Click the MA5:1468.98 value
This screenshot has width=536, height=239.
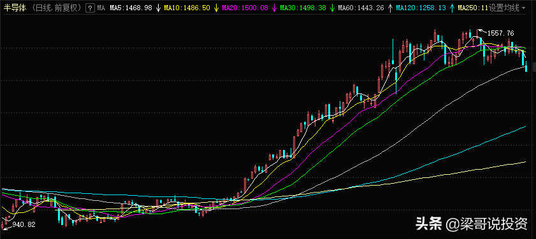point(131,8)
